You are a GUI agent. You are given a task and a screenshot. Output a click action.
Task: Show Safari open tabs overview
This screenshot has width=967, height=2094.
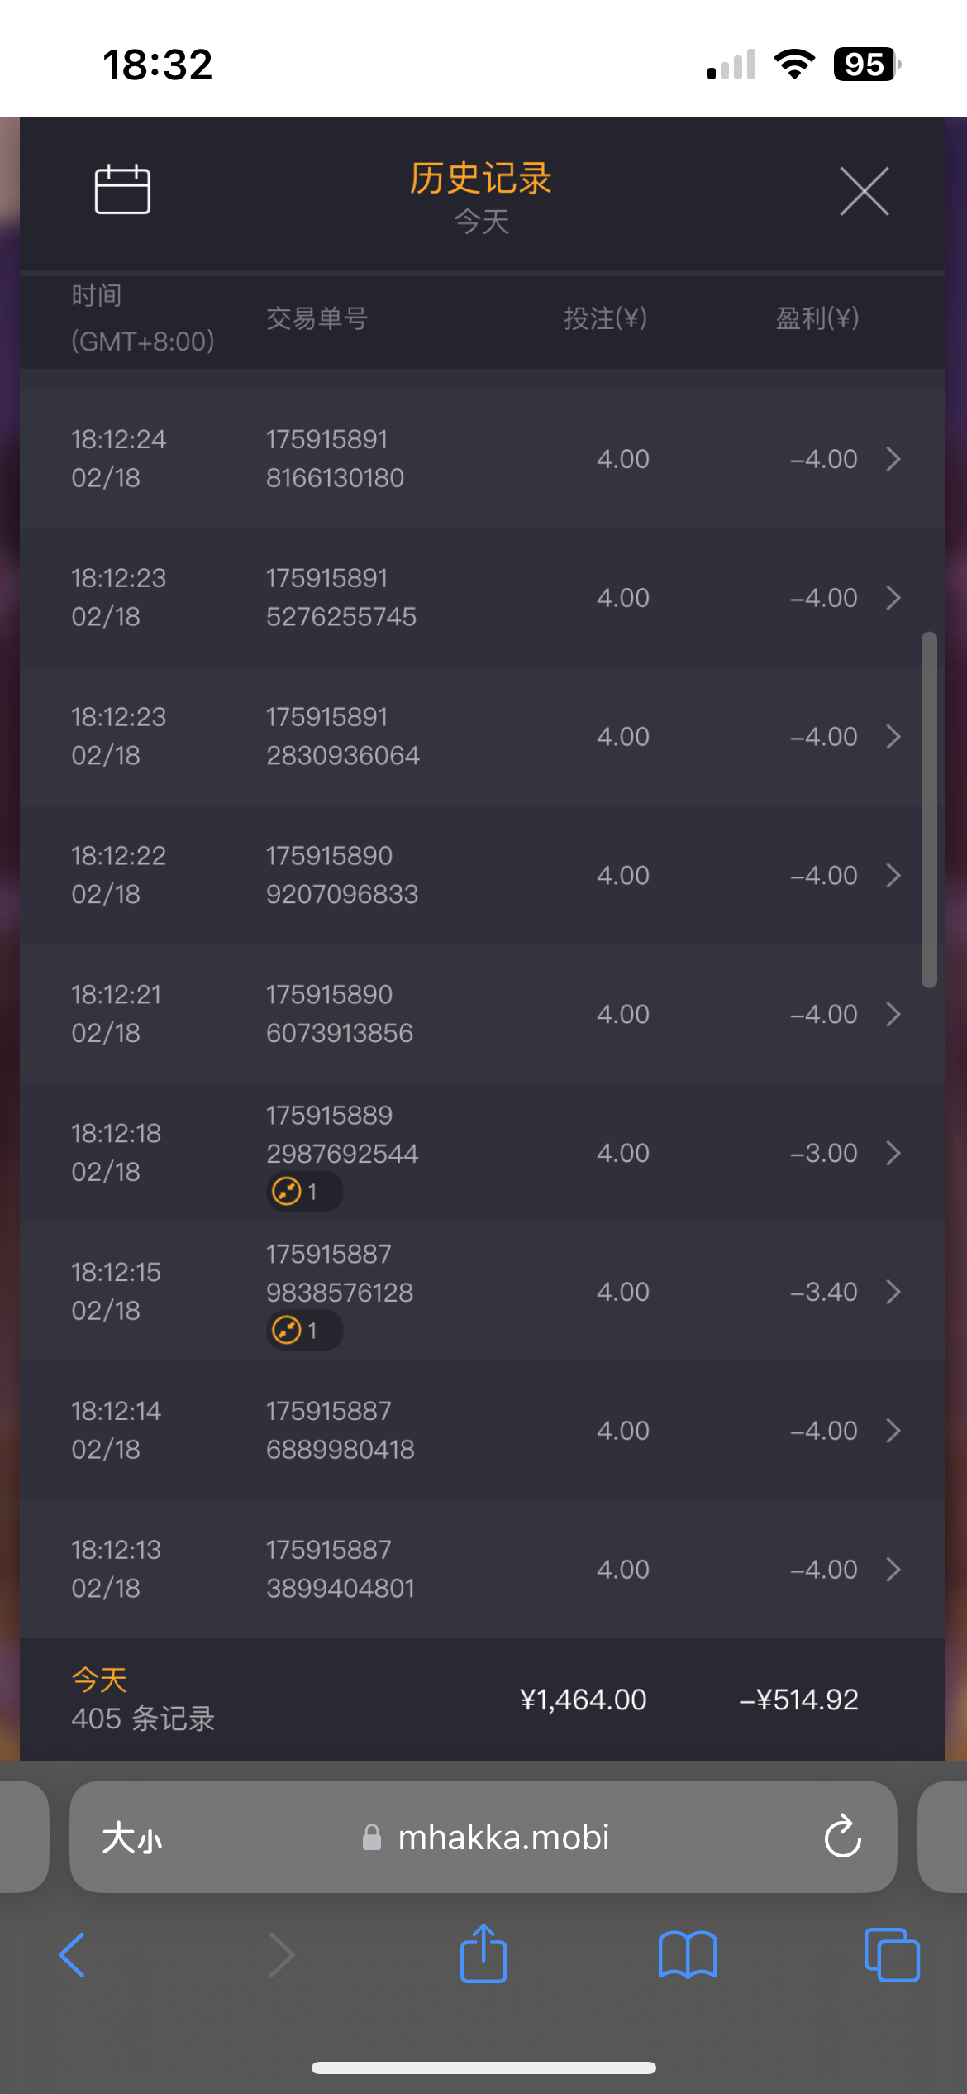pyautogui.click(x=891, y=1955)
